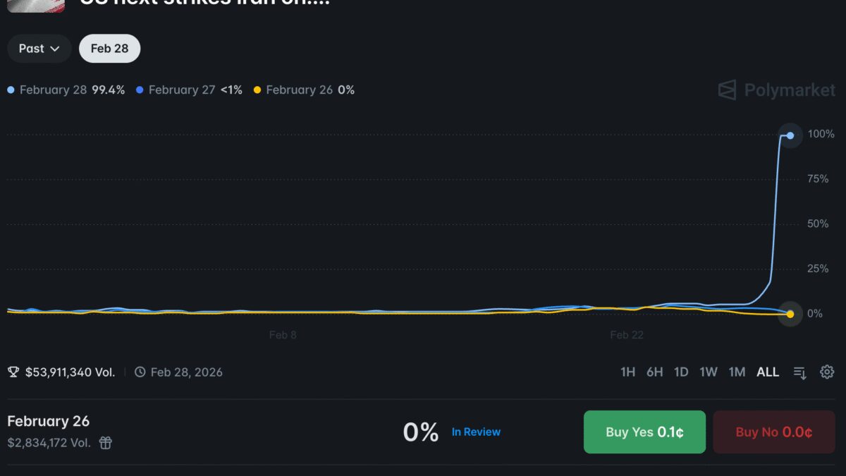This screenshot has height=476, width=846.
Task: Click the Polymarket logo watermark
Action: coord(776,90)
